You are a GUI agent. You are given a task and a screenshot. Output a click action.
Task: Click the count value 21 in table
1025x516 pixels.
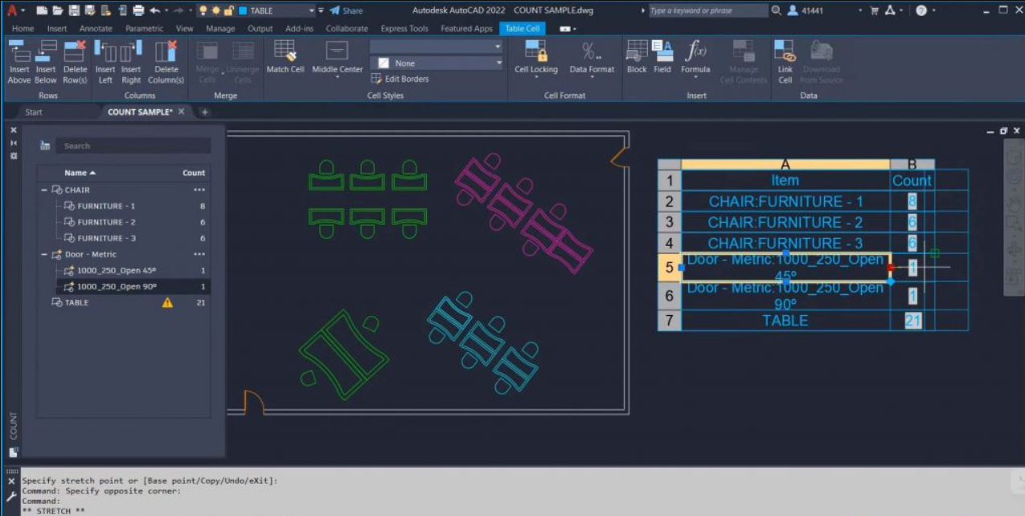pyautogui.click(x=912, y=321)
